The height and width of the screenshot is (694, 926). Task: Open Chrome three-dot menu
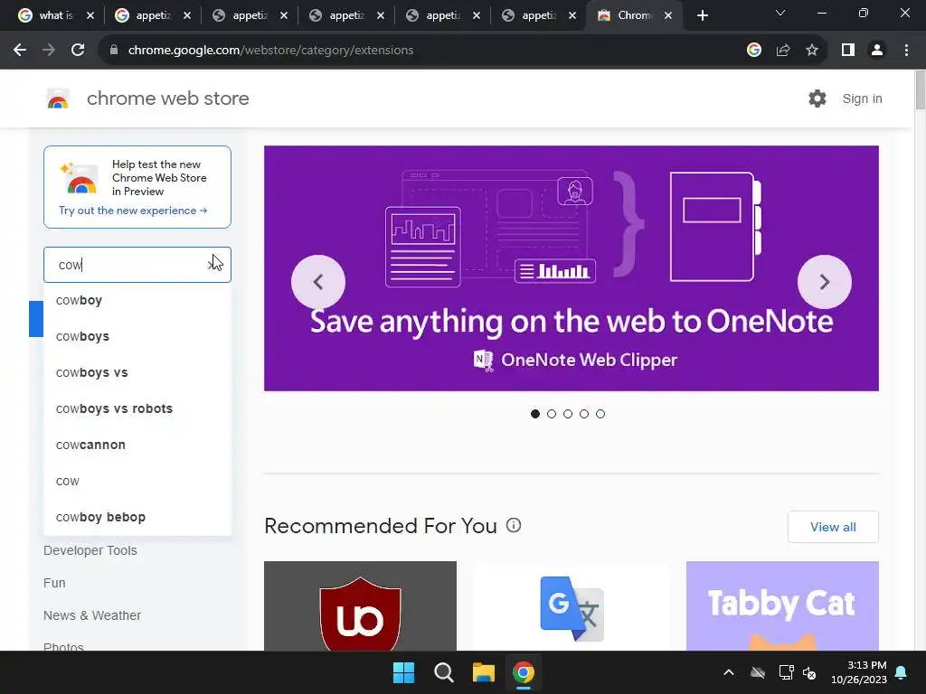coord(906,51)
